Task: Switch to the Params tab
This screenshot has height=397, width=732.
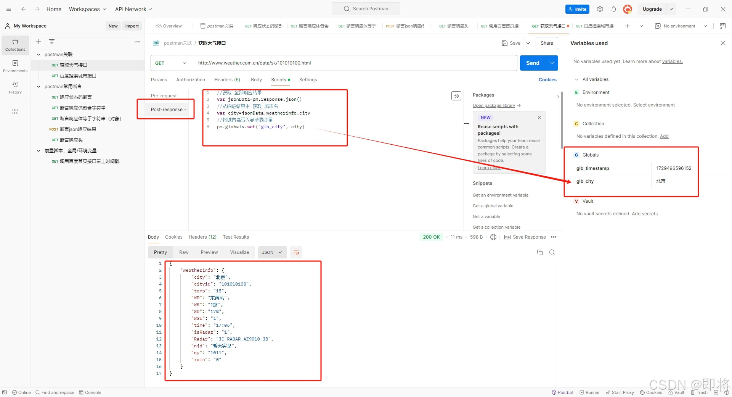Action: point(159,80)
